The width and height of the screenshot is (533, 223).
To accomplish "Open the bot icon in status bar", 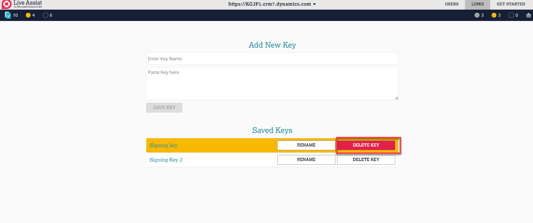I will coord(528,15).
